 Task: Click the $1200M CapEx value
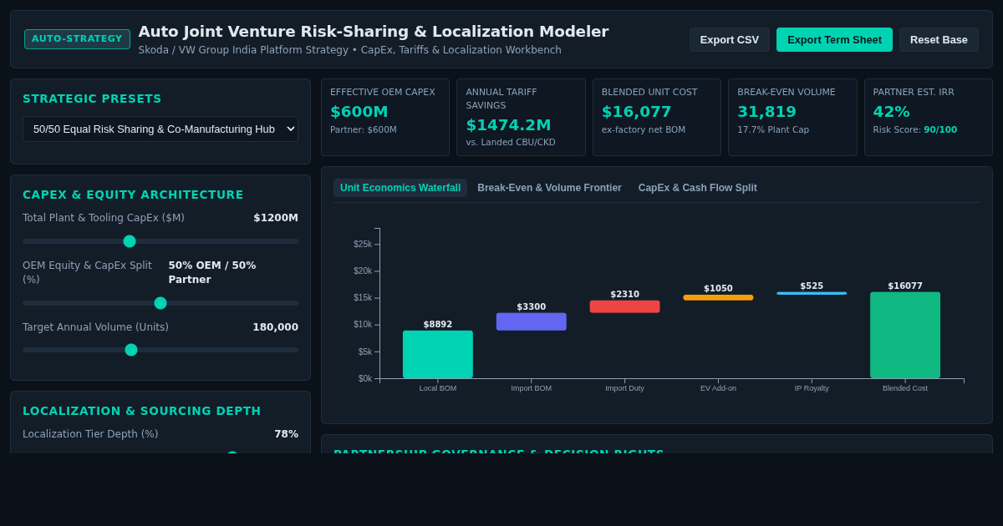276,218
